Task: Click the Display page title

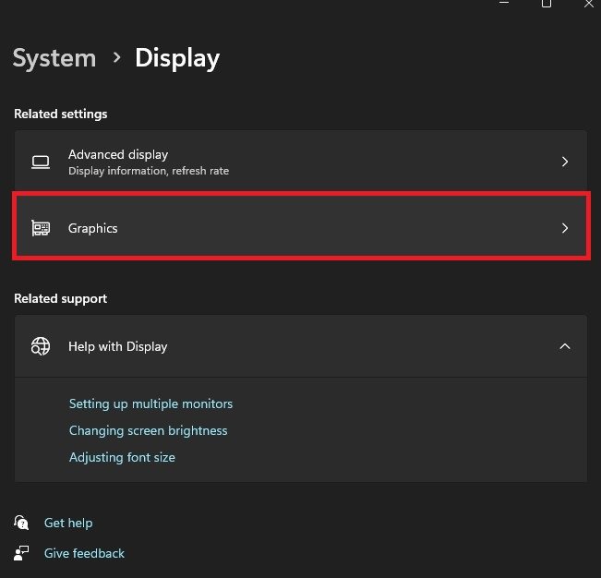Action: (177, 58)
